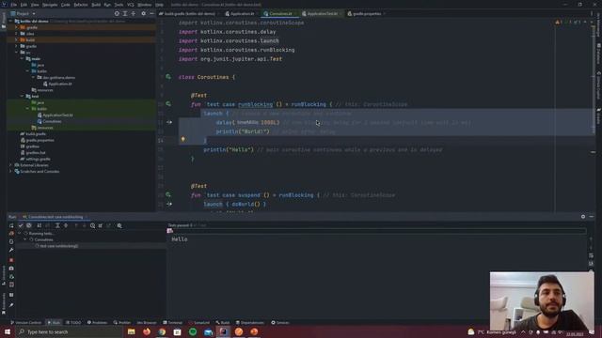This screenshot has width=602, height=338.
Task: Expand Scratches and Consoles node
Action: (x=10, y=171)
